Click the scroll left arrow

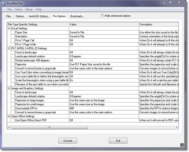point(9,127)
